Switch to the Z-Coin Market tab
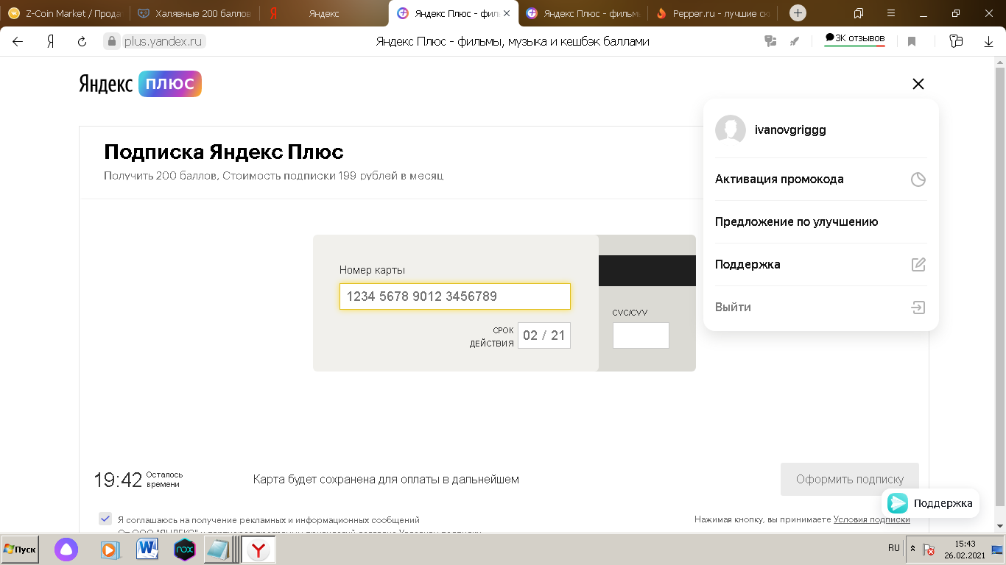The height and width of the screenshot is (565, 1006). coord(66,13)
